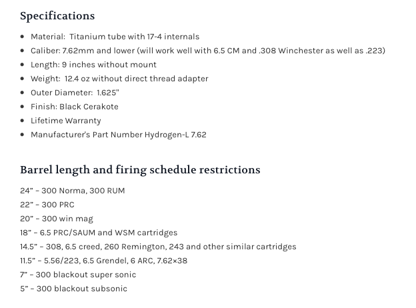The width and height of the screenshot is (416, 308).
Task: Click the Outer Diameter 1.625" line
Action: point(75,93)
